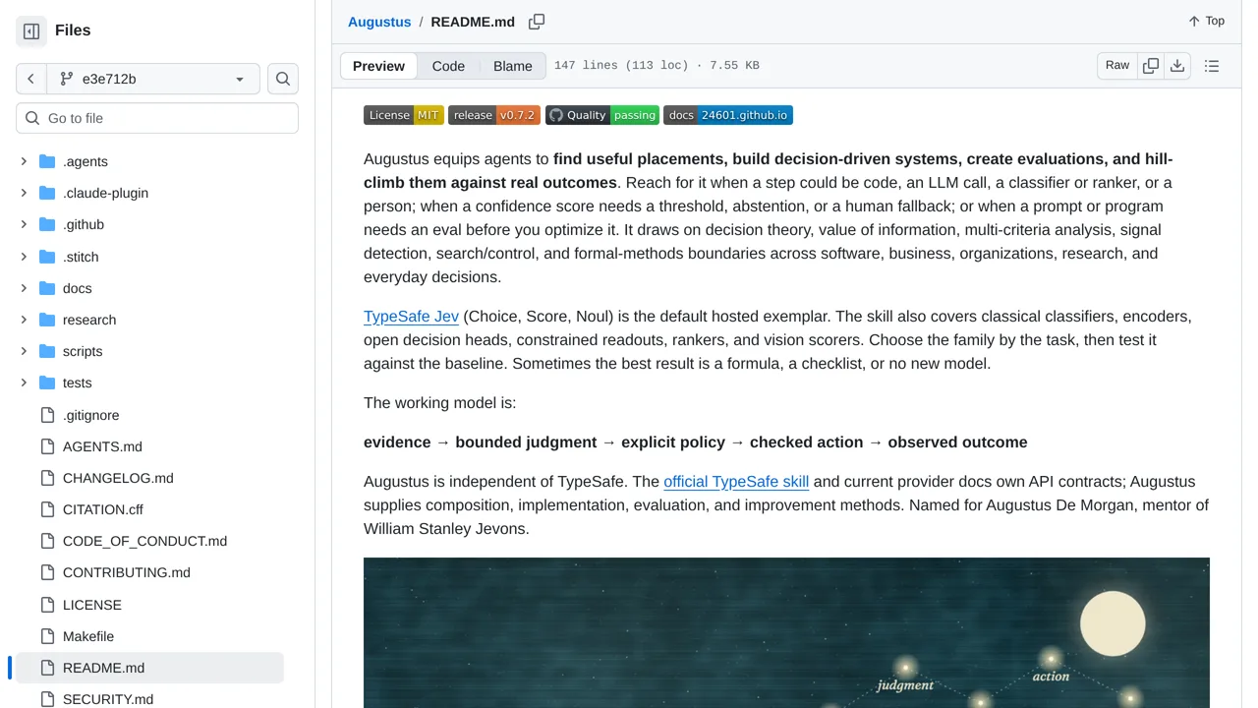Open the .agents folder icon
Screen dimensions: 1258x708
coord(47,161)
